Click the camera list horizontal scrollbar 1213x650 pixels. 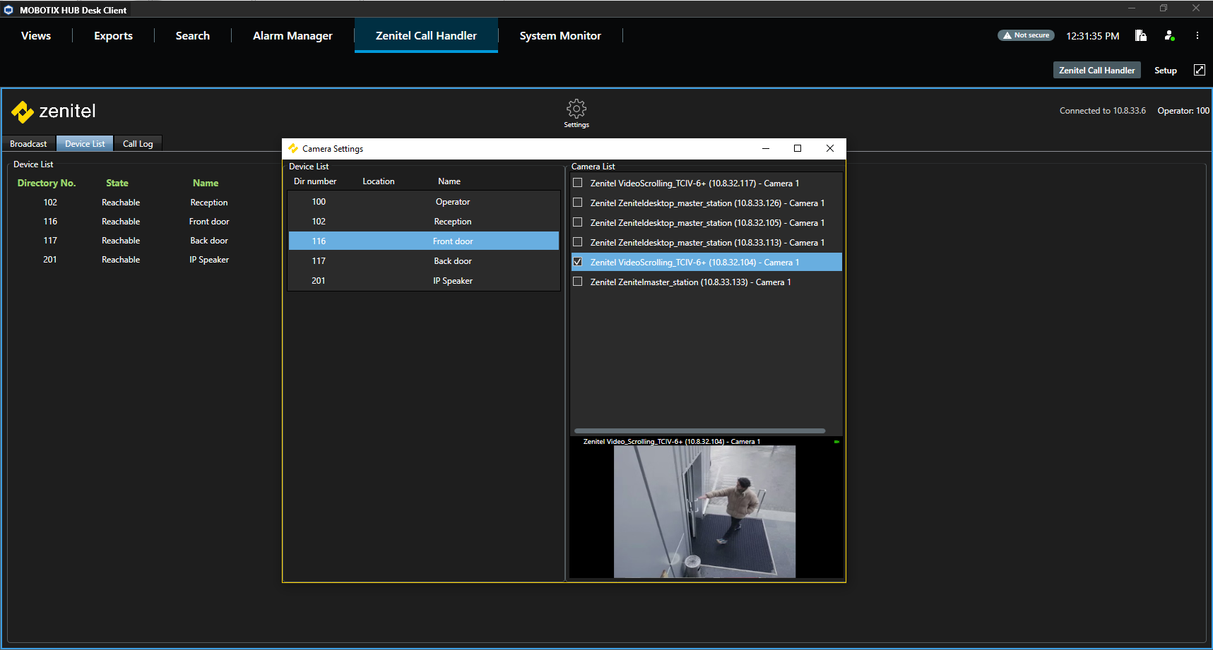[x=699, y=431]
